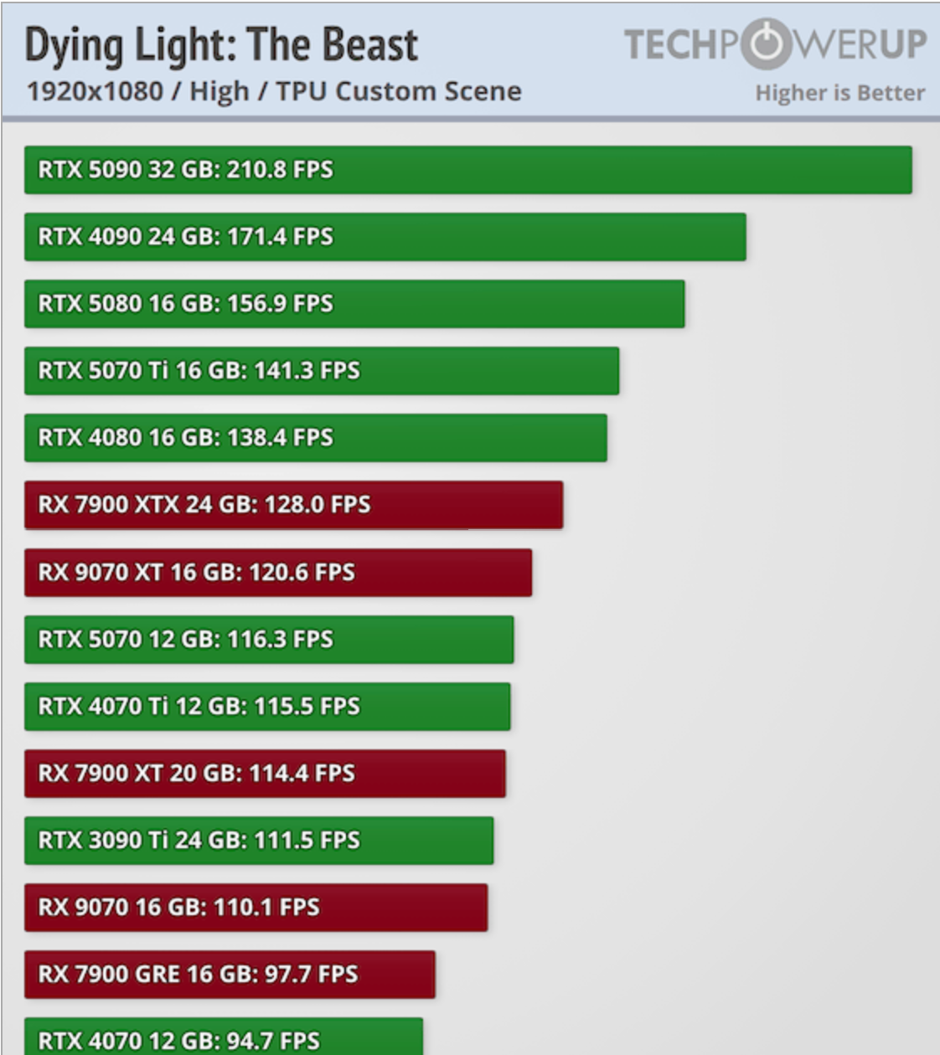Screen dimensions: 940x1055
Task: Click the RTX 4080 16 GB: 138.4 FPS bar
Action: tap(316, 438)
